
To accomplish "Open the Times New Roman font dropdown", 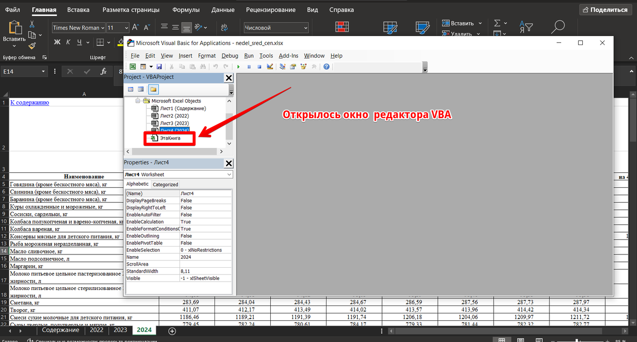I will tap(102, 28).
